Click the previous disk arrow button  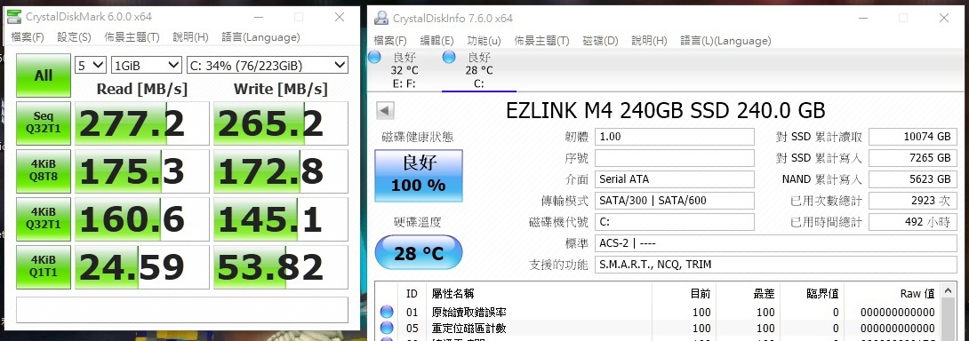386,111
